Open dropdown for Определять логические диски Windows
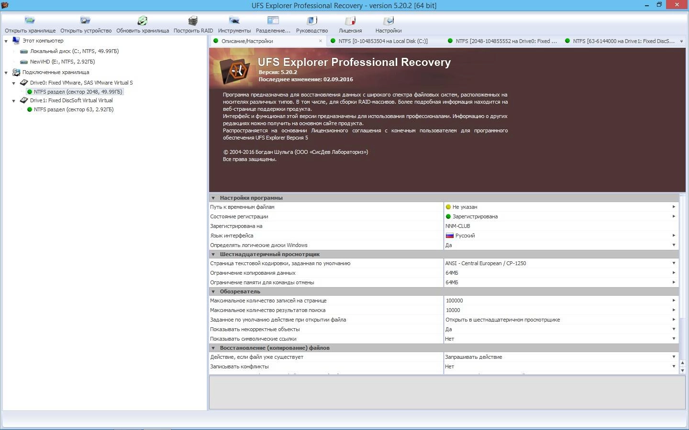 [x=674, y=245]
